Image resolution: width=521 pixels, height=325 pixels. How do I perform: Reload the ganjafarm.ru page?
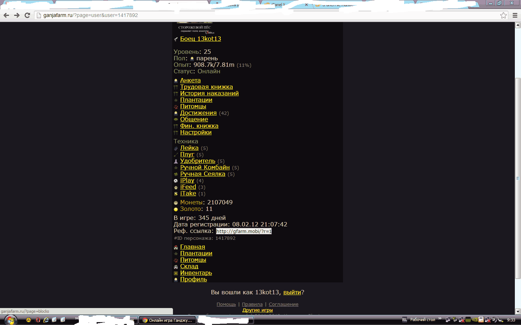tap(27, 15)
